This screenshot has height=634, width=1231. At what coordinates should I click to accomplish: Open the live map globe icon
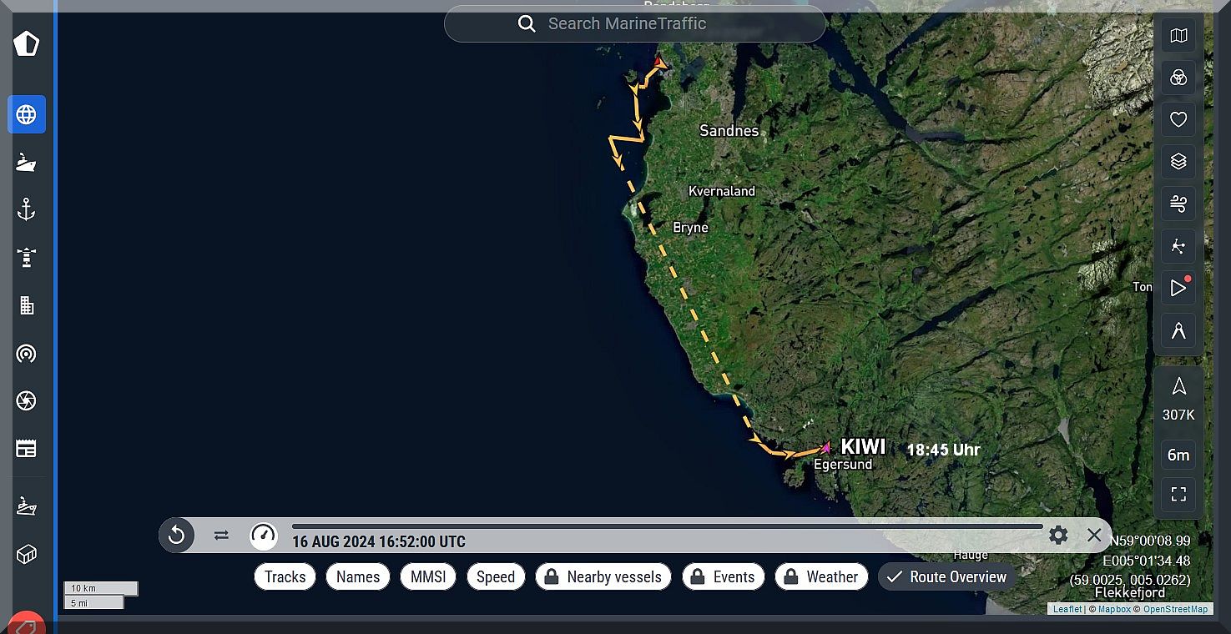coord(27,114)
